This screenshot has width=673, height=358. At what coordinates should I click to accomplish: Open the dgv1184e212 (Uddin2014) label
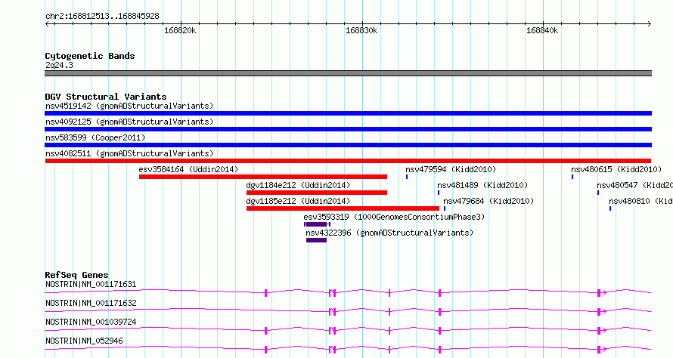coord(298,185)
